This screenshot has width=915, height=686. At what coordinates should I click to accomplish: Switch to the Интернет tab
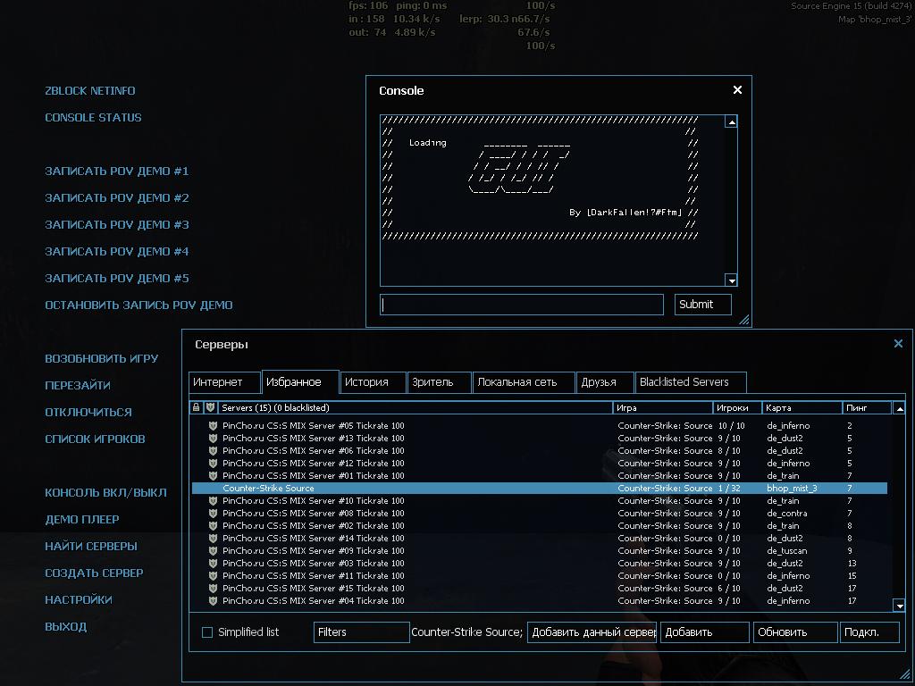tap(224, 382)
